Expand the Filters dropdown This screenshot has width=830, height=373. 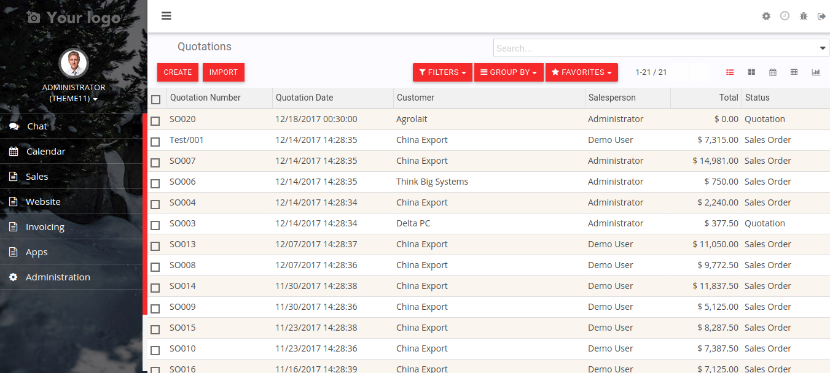click(442, 72)
